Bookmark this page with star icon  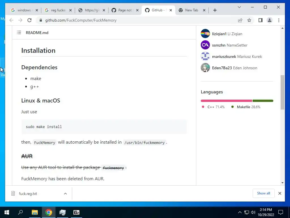pos(249,20)
